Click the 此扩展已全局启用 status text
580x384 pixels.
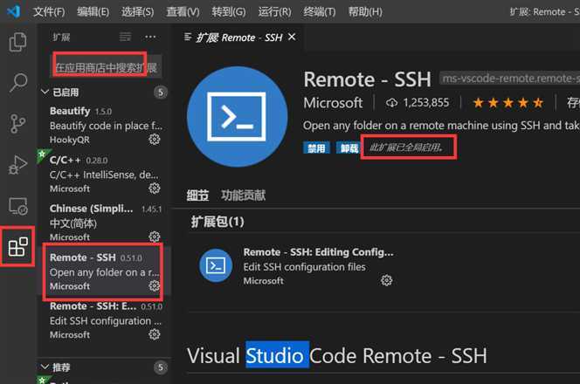click(406, 147)
